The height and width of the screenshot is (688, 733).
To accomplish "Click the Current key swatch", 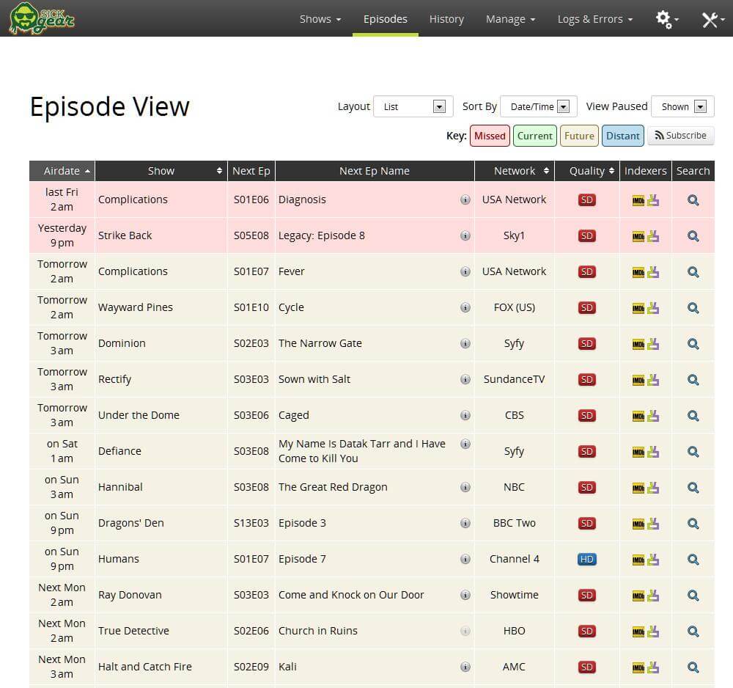I will pos(535,136).
